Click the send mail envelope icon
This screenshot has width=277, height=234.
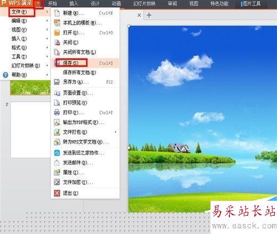click(57, 163)
